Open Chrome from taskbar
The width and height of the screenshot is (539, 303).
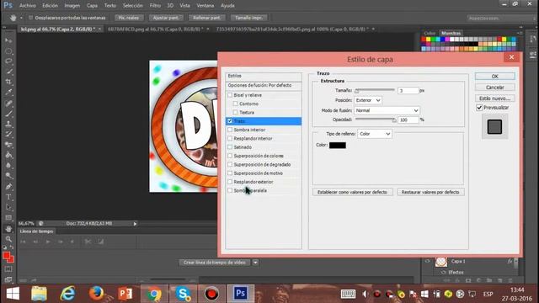coord(154,294)
